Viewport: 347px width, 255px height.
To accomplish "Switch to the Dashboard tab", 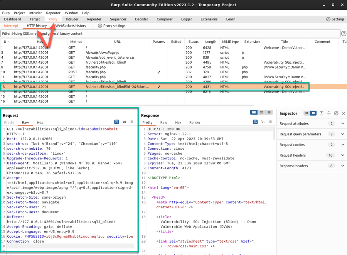I will click(12, 19).
